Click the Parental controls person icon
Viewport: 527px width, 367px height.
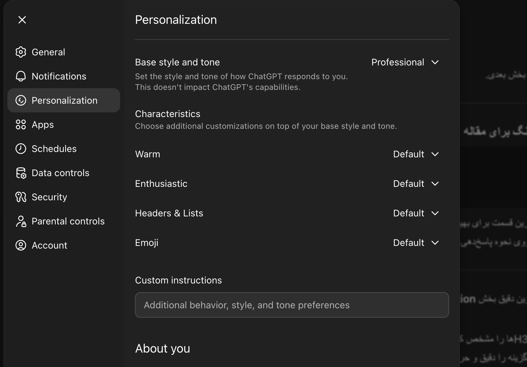pos(21,221)
